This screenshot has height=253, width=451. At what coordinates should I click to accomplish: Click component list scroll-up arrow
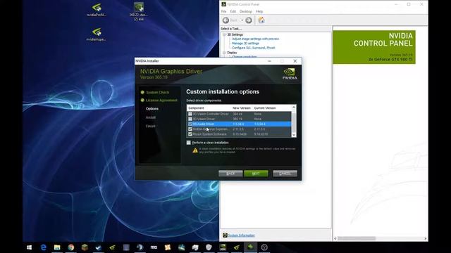294,108
